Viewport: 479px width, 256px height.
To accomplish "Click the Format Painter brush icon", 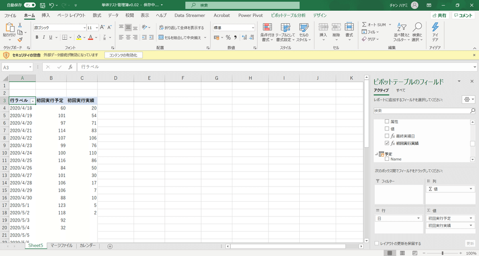I will click(x=20, y=39).
